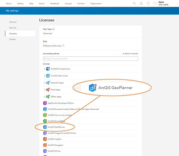Open Organization in top navigation
179x156 pixels.
tap(96, 4)
